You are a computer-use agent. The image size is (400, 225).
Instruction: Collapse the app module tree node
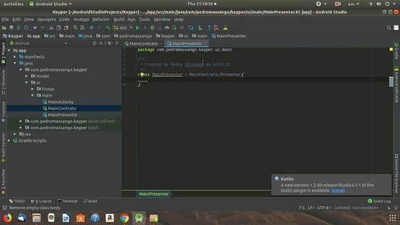(x=9, y=51)
